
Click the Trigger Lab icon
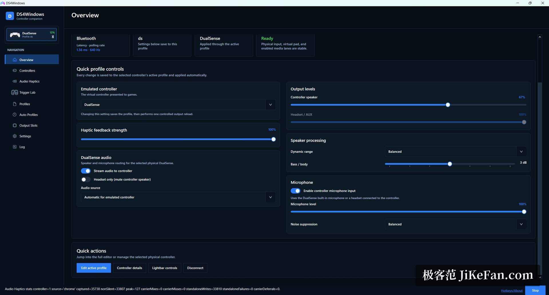15,93
